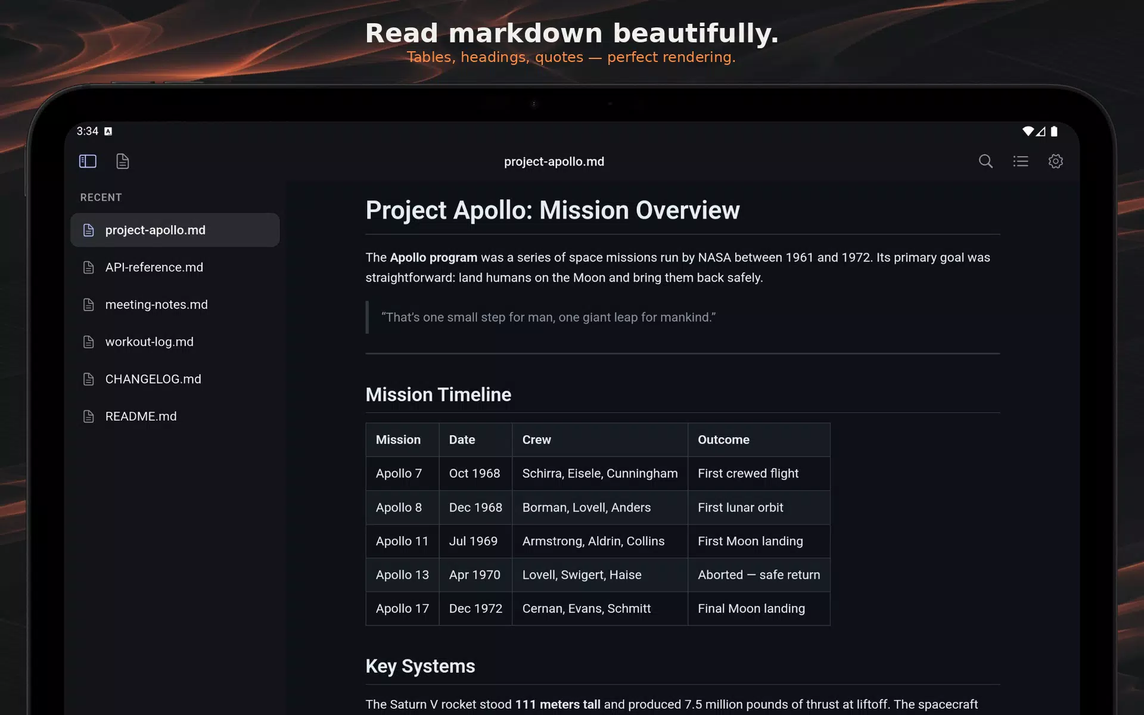Tap the 3:34 clock in status bar

[88, 131]
